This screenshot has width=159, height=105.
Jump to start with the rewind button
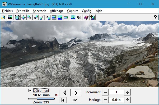[x=63, y=100]
